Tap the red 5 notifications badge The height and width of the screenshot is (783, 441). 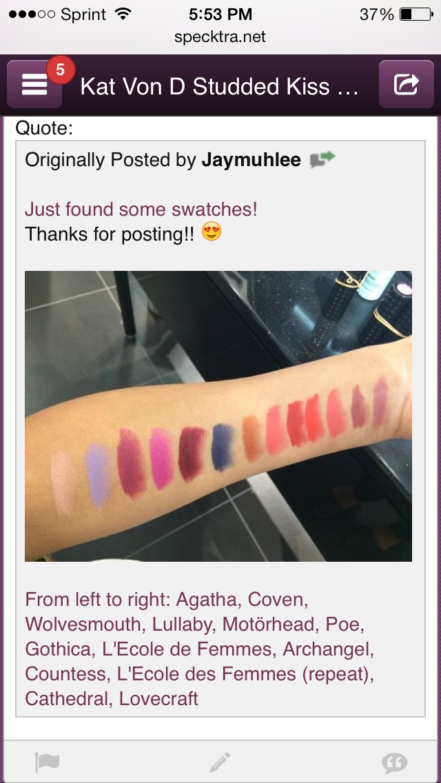click(61, 70)
